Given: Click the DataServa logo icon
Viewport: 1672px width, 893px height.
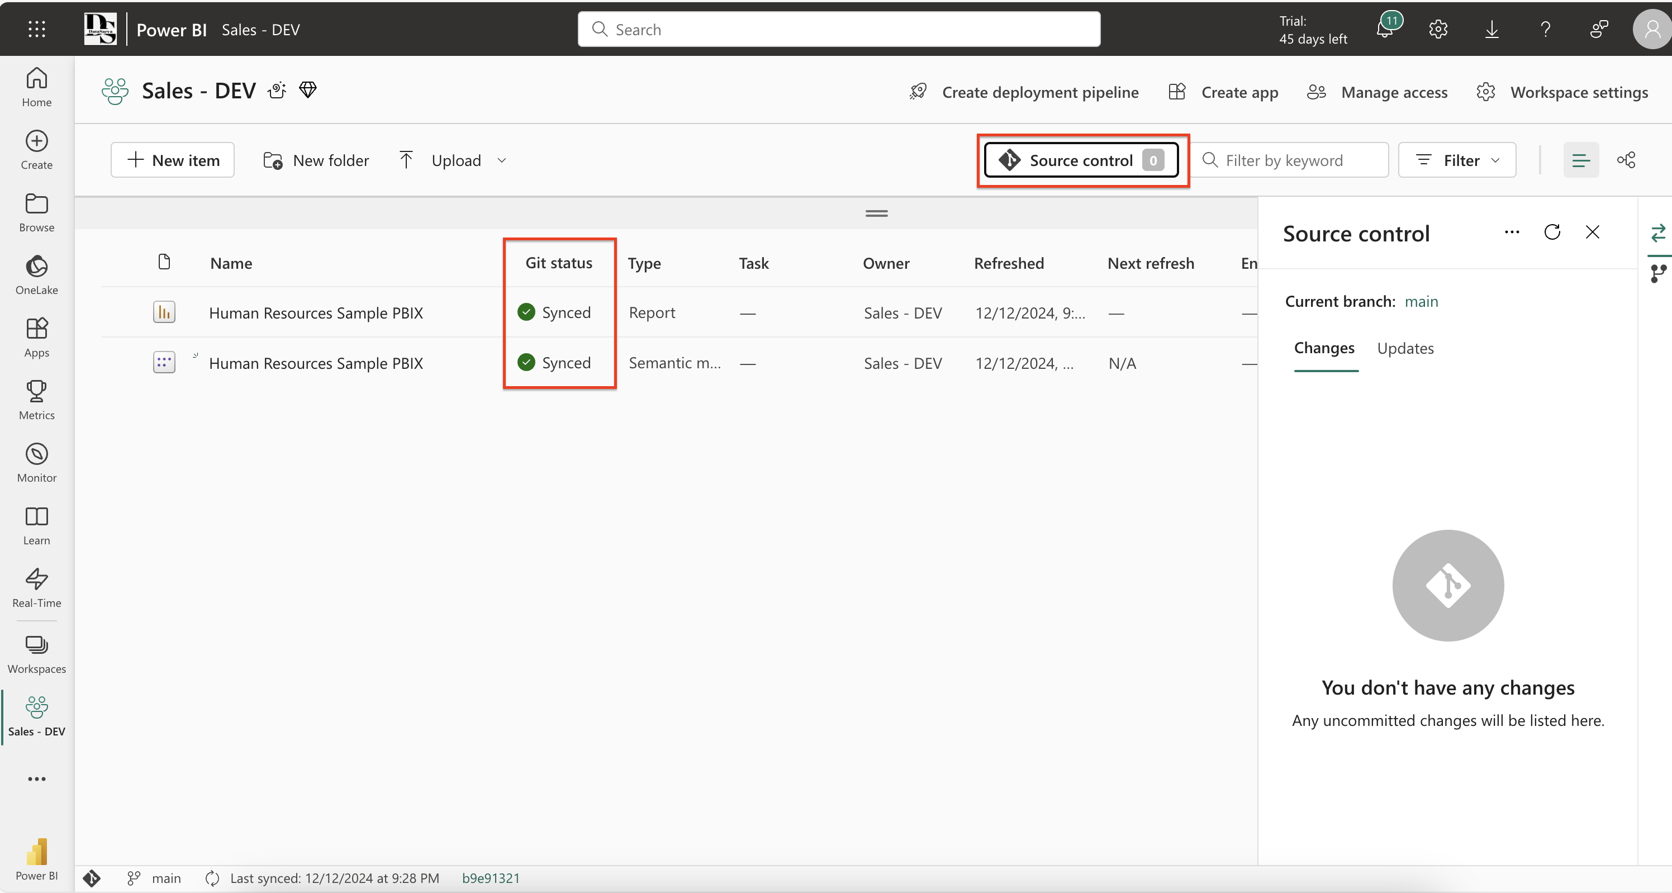Looking at the screenshot, I should pos(100,29).
